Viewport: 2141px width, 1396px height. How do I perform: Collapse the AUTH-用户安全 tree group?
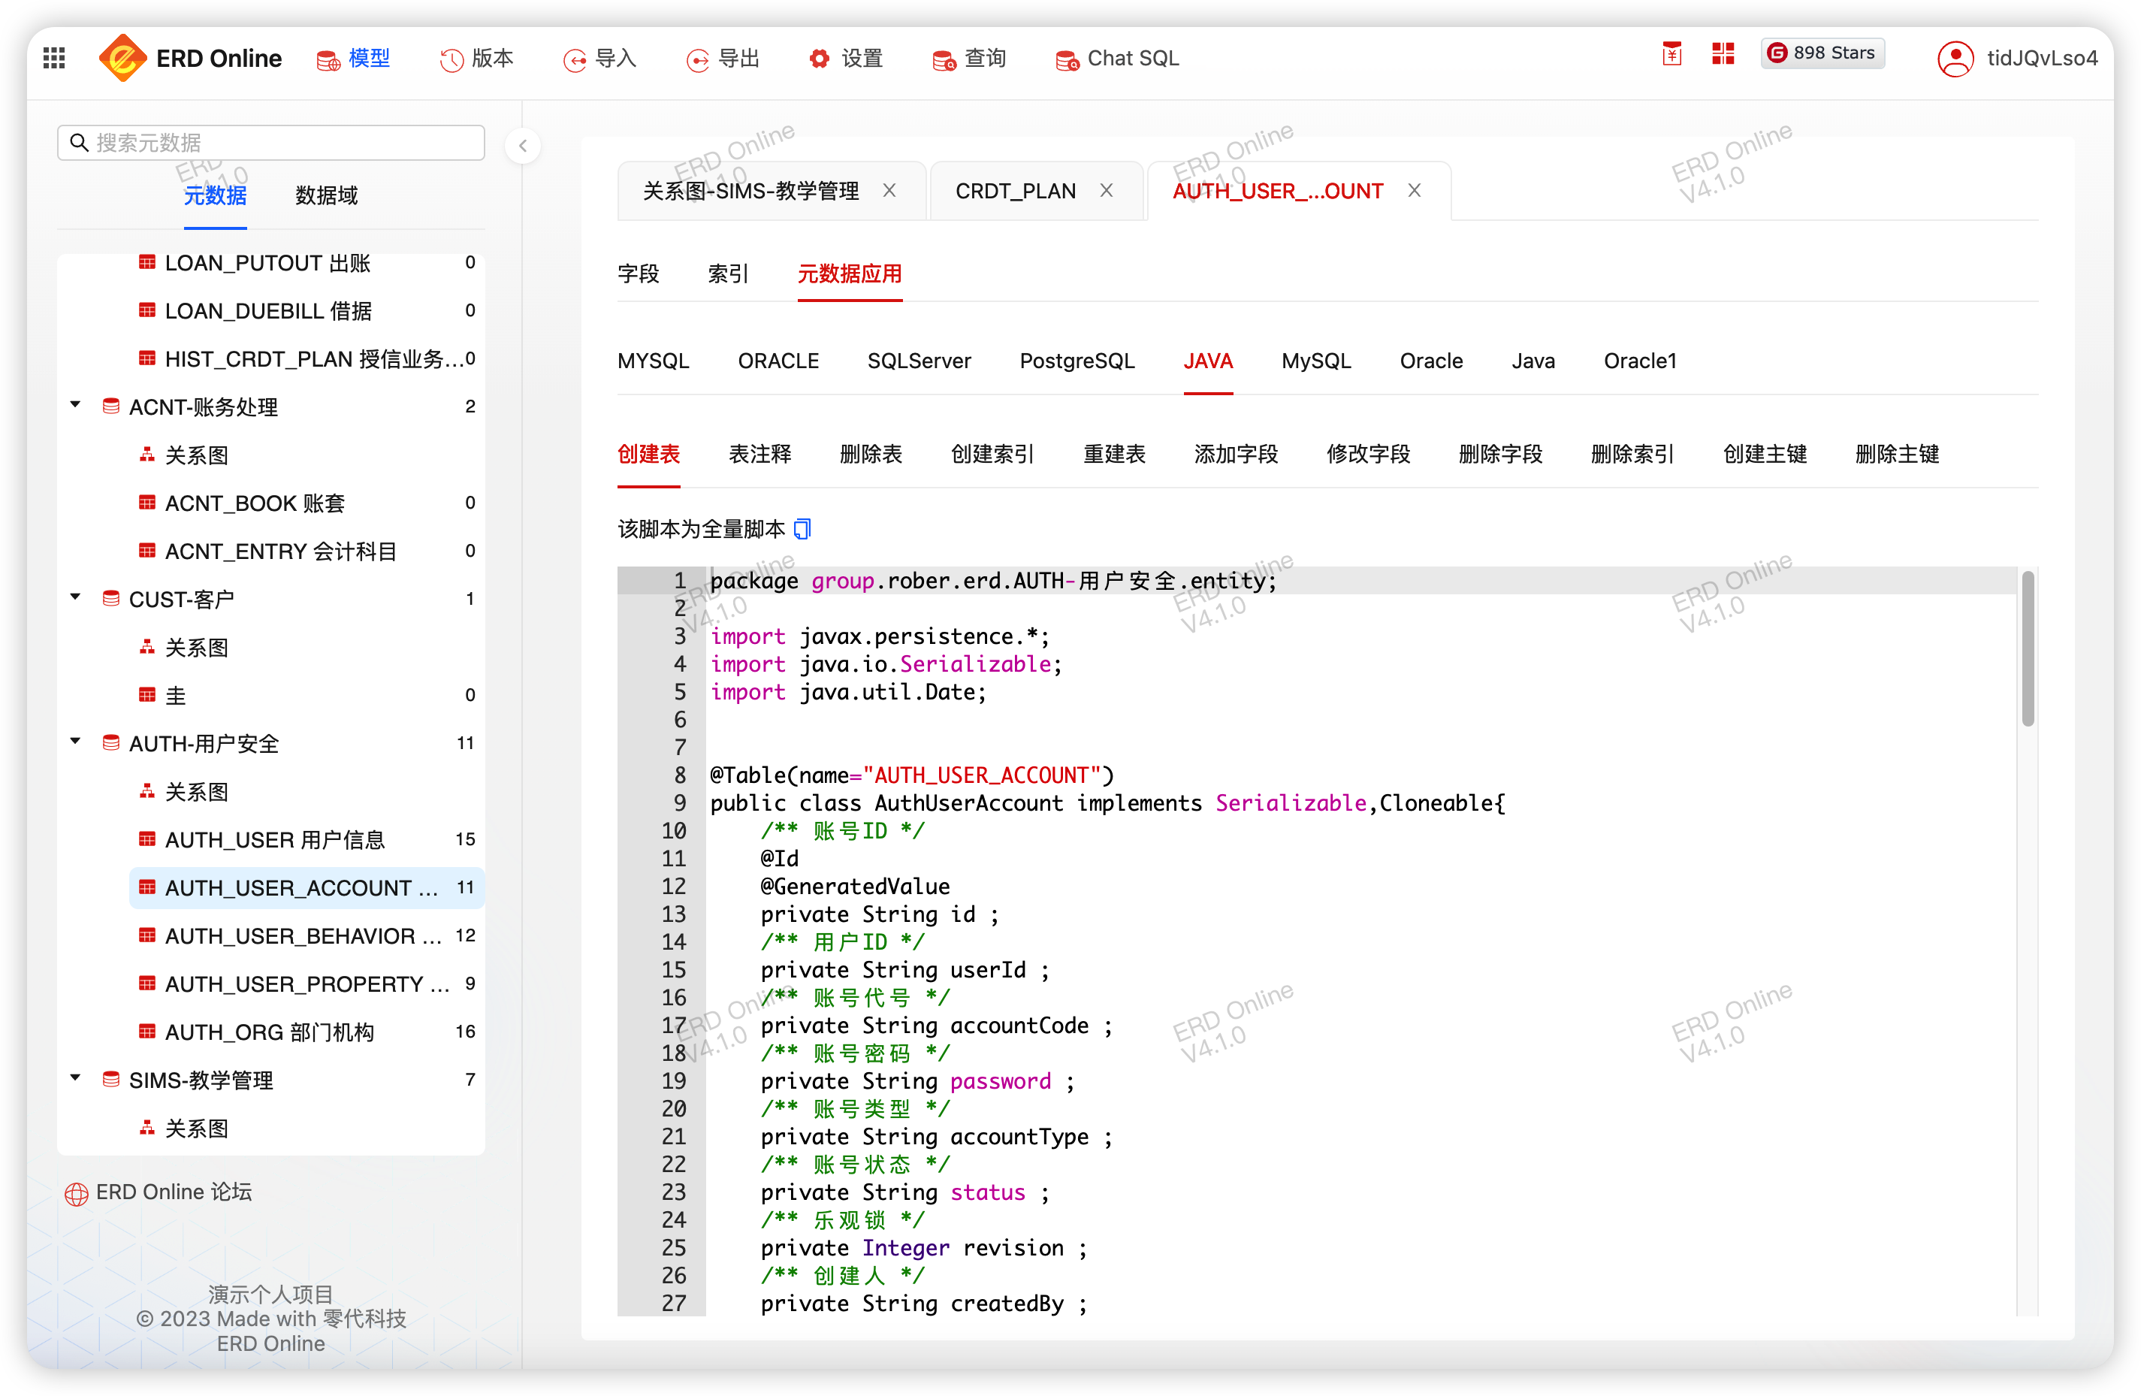click(76, 742)
